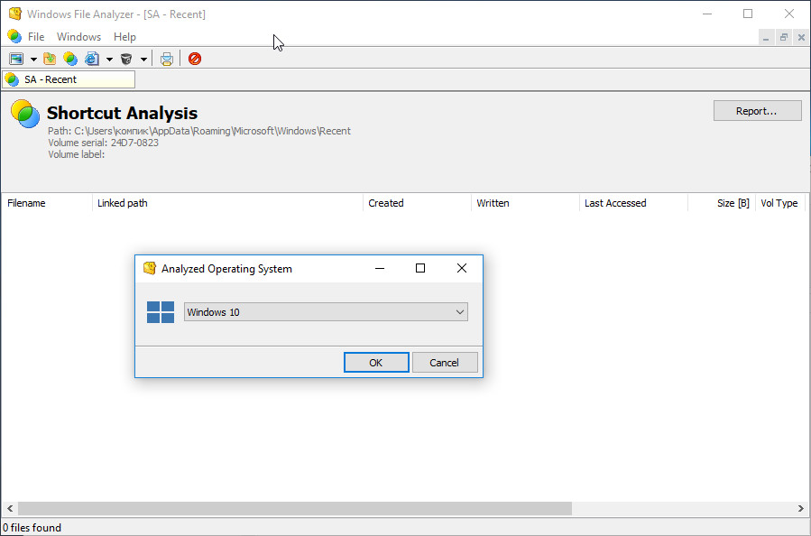Click the Windows File Analyzer title bar icon
The height and width of the screenshot is (536, 811).
[15, 14]
